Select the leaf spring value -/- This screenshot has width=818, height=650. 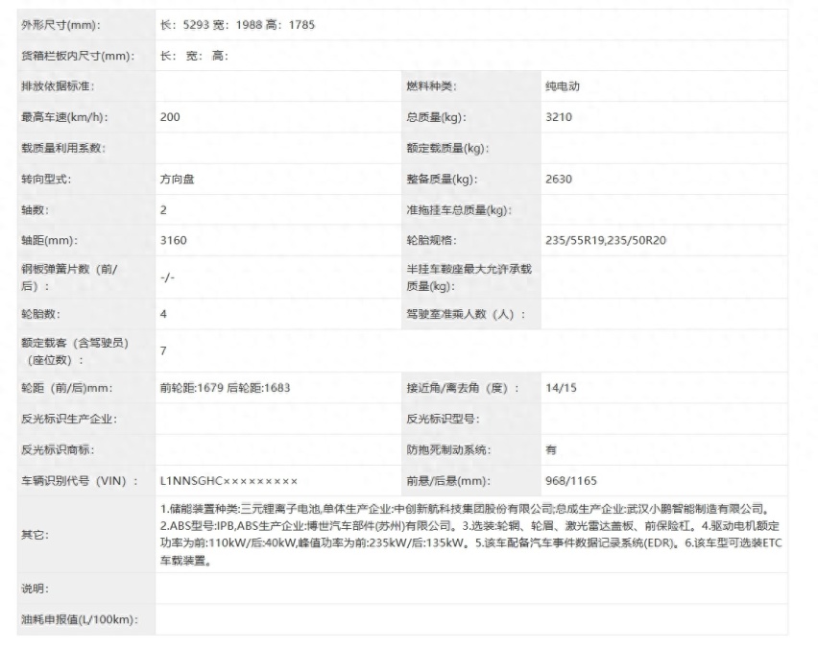tap(167, 277)
